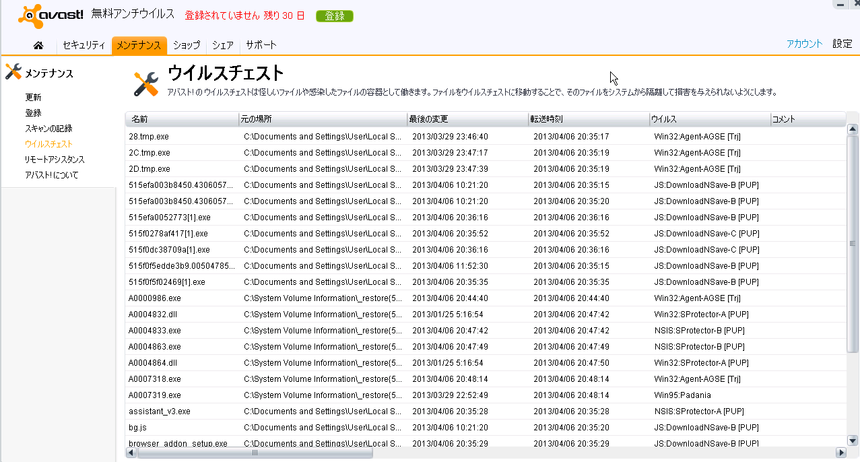This screenshot has height=462, width=860.
Task: Select the A0007318.exe row
Action: (485, 379)
